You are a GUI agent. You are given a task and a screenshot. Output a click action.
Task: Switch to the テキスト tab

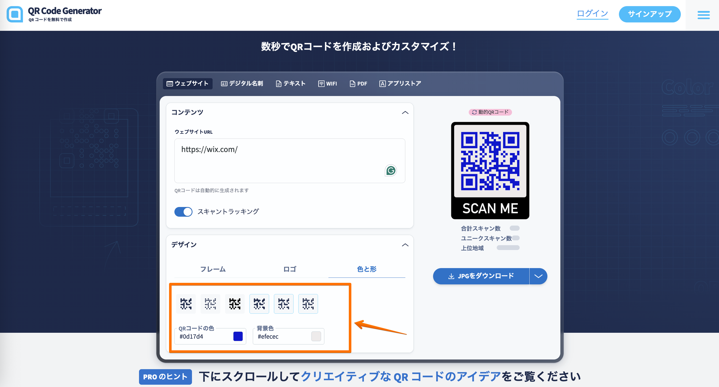pyautogui.click(x=291, y=84)
